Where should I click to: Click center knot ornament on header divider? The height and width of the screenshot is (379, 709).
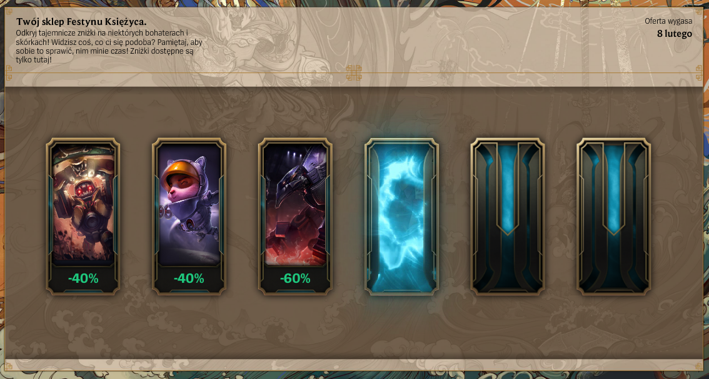(x=354, y=72)
